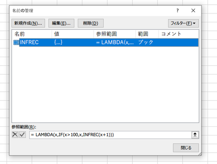Image resolution: width=217 pixels, height=164 pixels.
Task: Click the 参照範囲 formula input field
Action: click(x=110, y=135)
